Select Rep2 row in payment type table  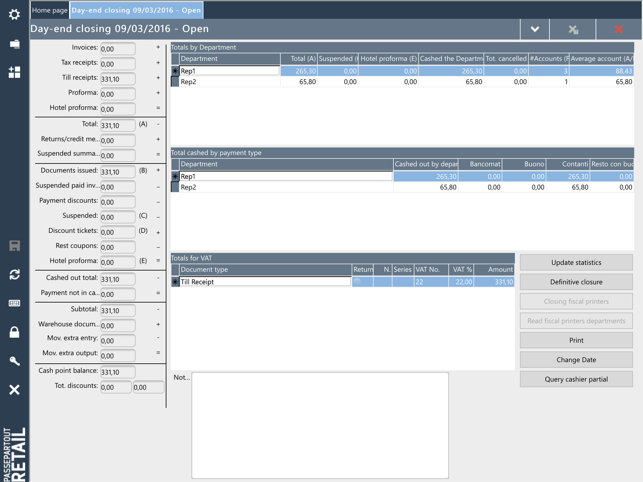402,187
